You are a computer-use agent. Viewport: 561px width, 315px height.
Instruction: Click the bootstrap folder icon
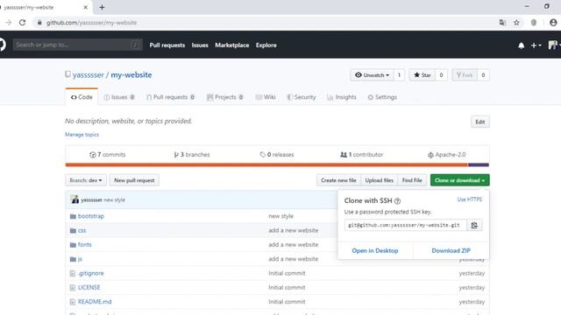coord(73,216)
